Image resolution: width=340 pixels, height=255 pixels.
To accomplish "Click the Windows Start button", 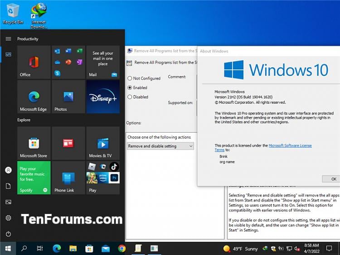I will tap(8, 248).
